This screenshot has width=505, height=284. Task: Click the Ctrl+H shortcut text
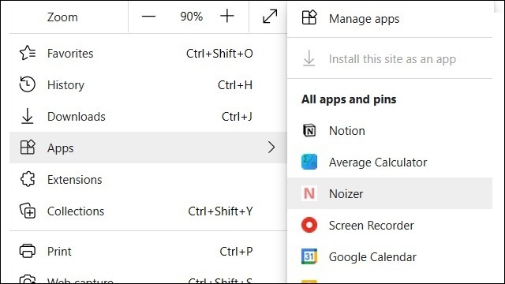click(235, 85)
